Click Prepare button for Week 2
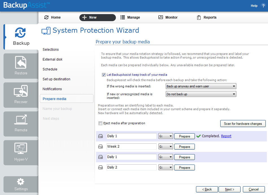 tap(184, 147)
